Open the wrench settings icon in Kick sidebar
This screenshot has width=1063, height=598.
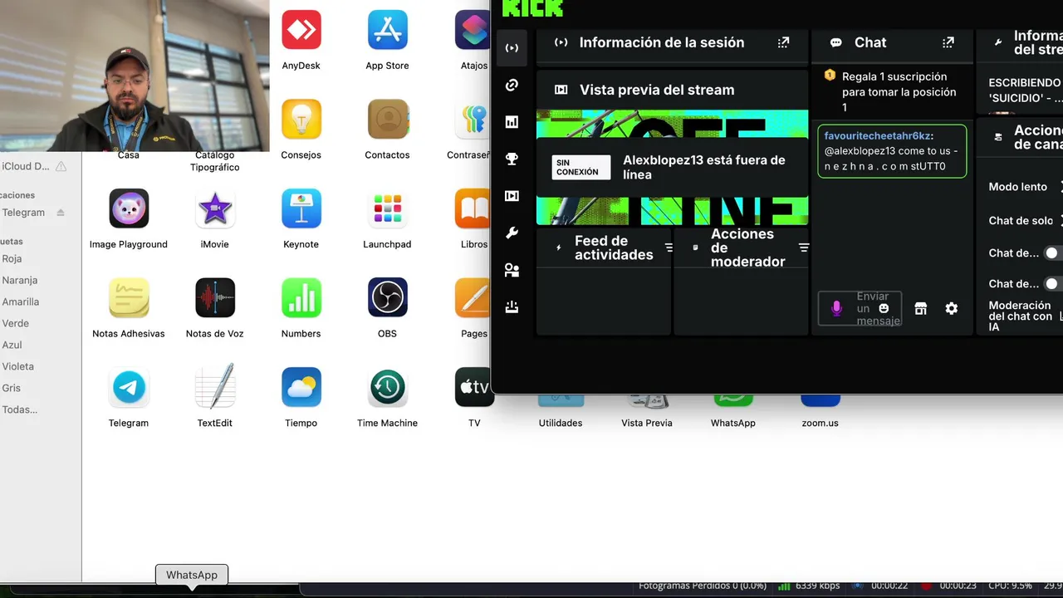coord(512,233)
